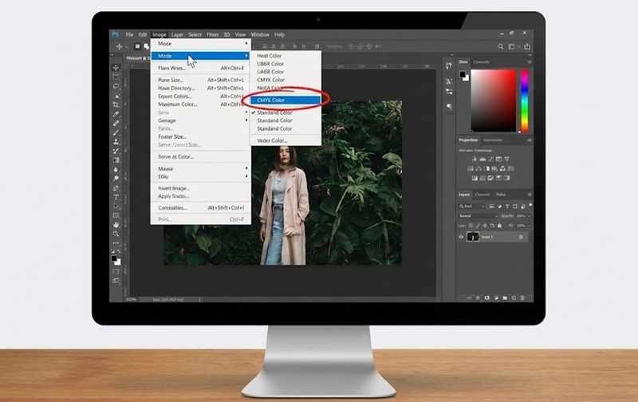Open the Window menu
Screen dimensions: 638x402
(260, 34)
